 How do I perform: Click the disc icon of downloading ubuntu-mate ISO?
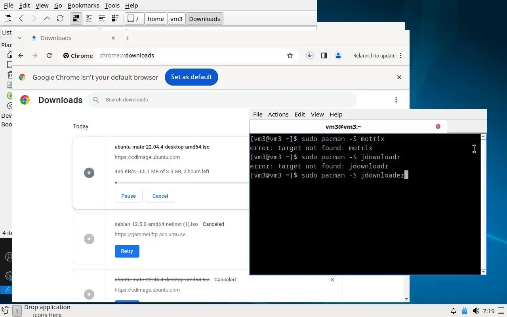click(x=89, y=173)
